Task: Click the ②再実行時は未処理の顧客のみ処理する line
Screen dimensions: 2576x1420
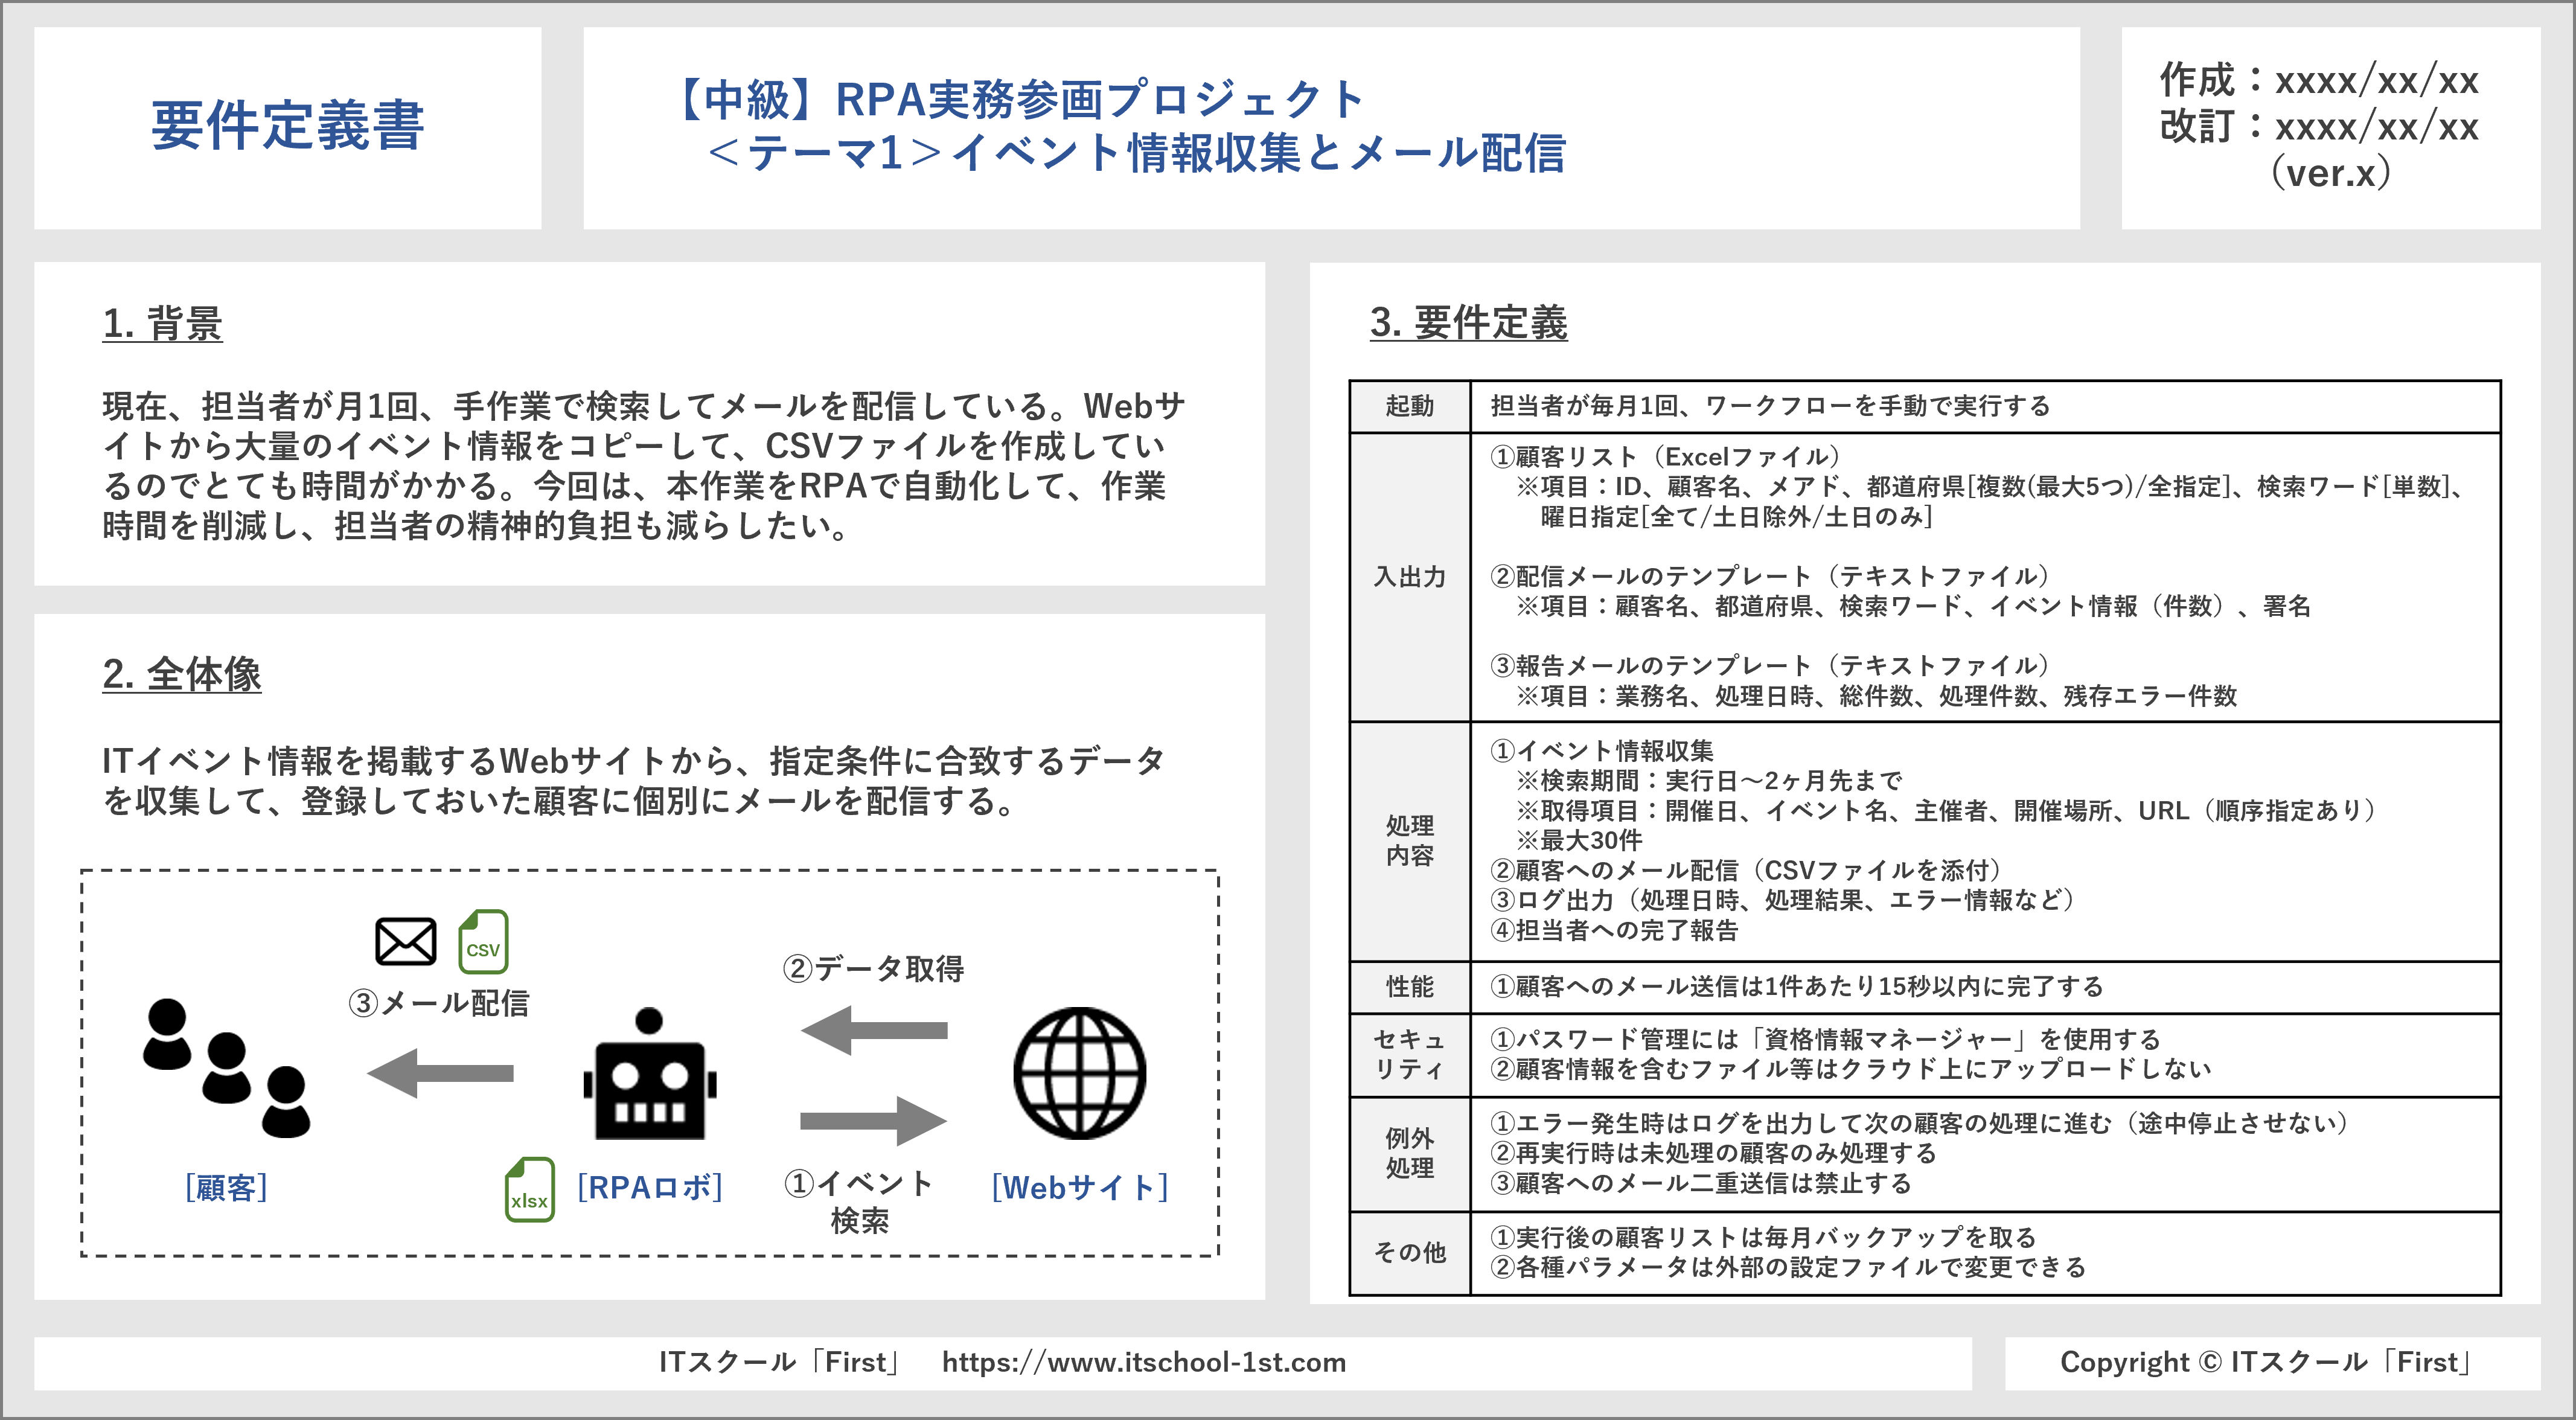Action: pyautogui.click(x=1713, y=1153)
